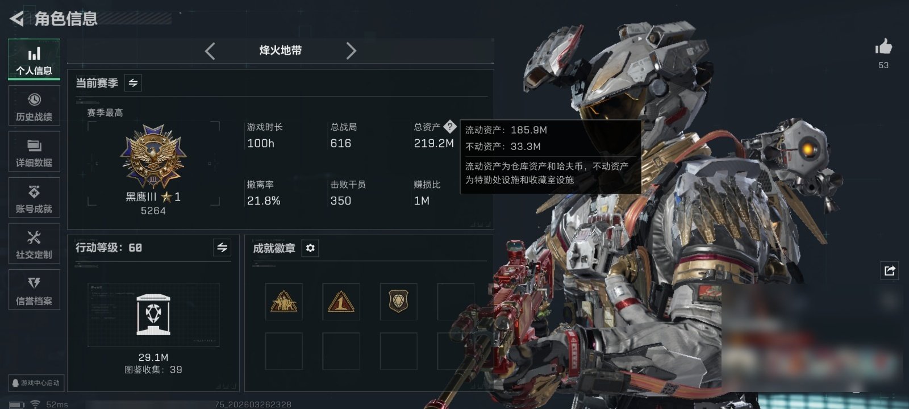
Task: Toggle the 行动等级 swap icon
Action: pos(222,248)
